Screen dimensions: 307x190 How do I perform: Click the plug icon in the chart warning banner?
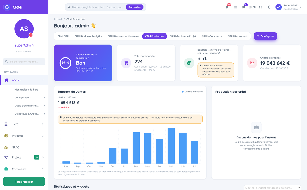click(61, 118)
